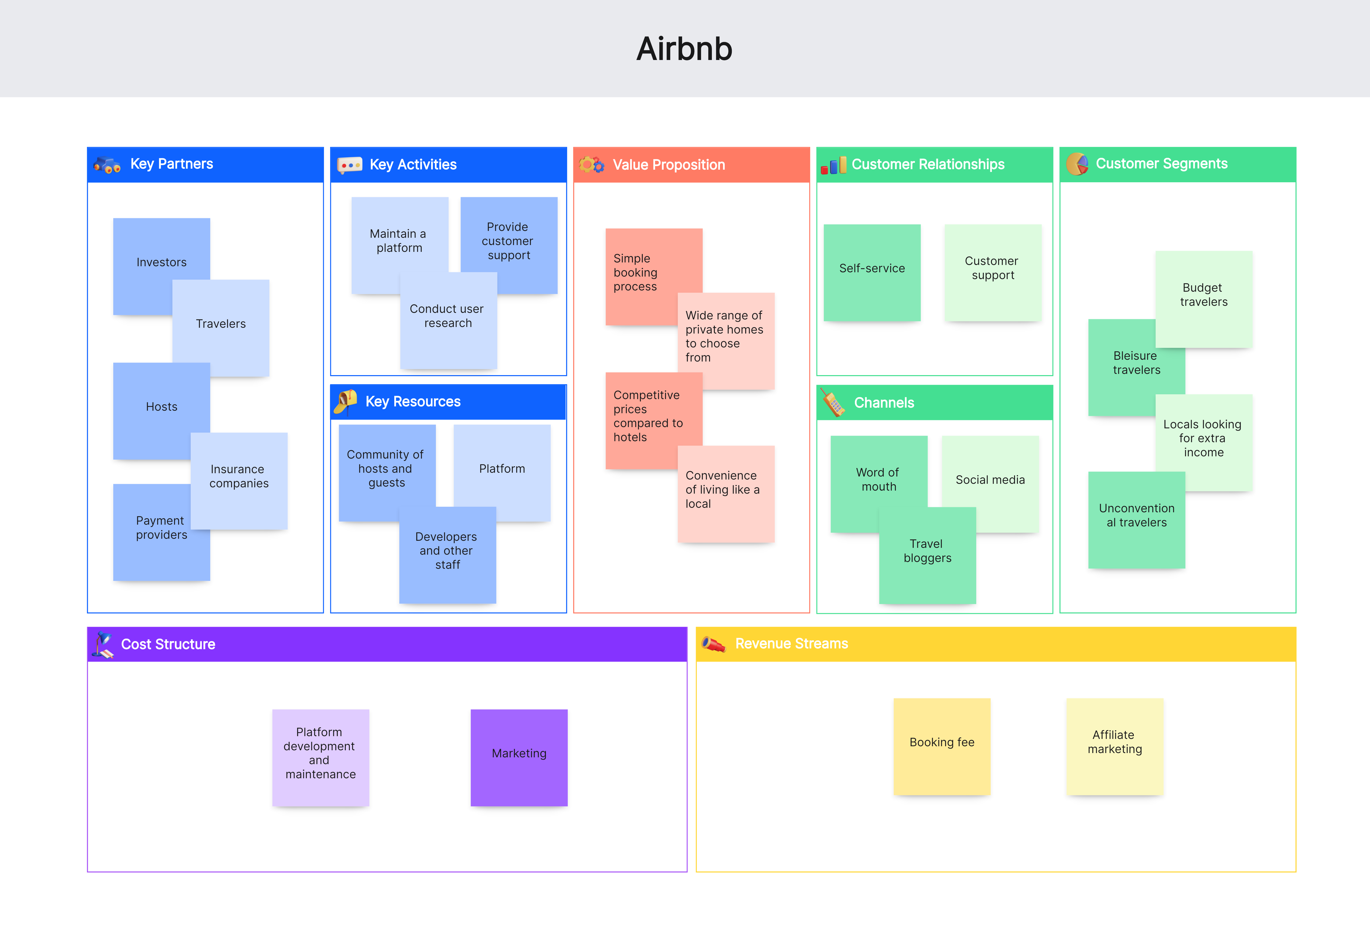Viewport: 1370px width, 928px height.
Task: Click the pie chart icon beside Customer Segments
Action: pyautogui.click(x=1078, y=164)
